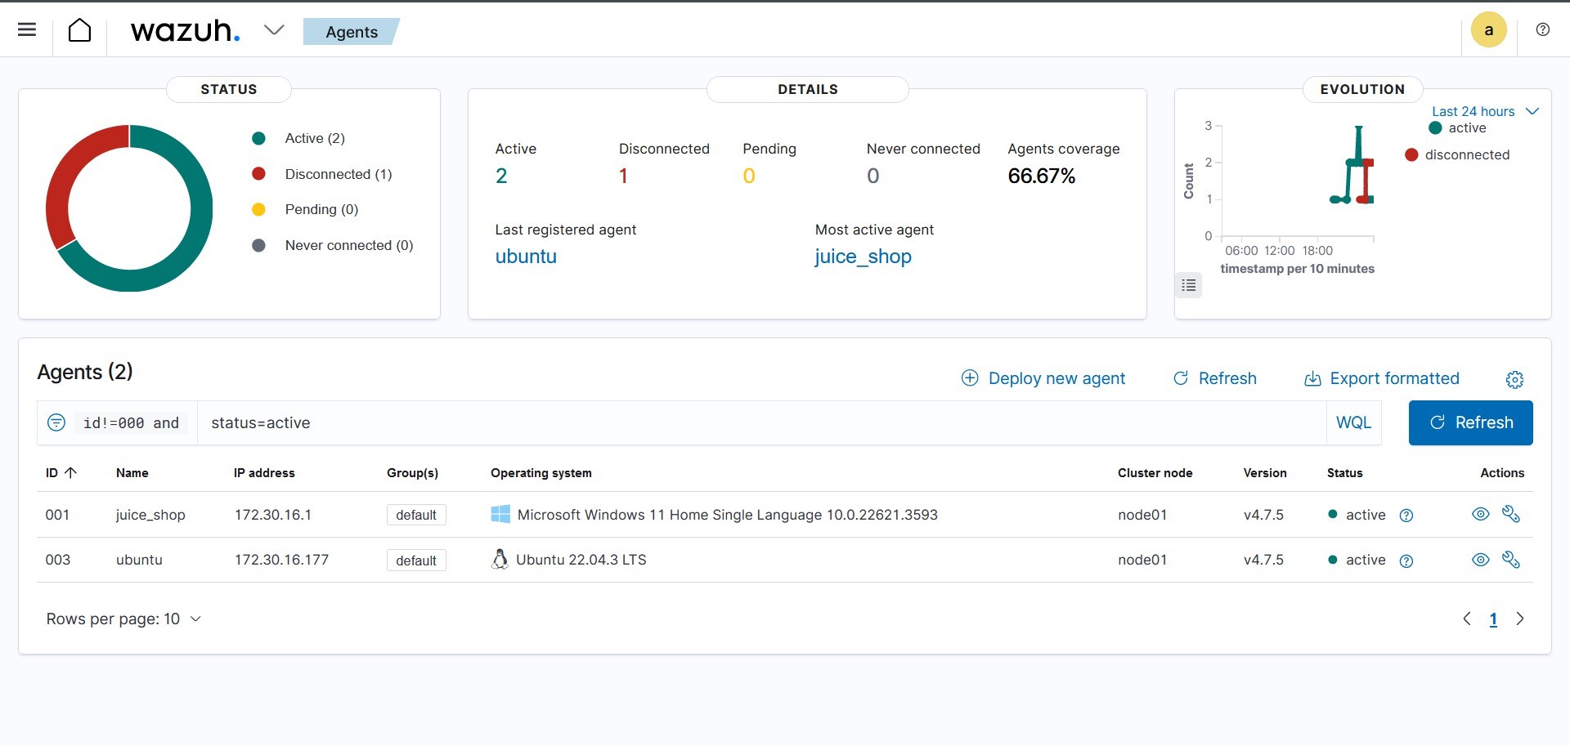Screen dimensions: 1570x746
Task: Toggle the evolution chart legend icon
Action: coord(1188,285)
